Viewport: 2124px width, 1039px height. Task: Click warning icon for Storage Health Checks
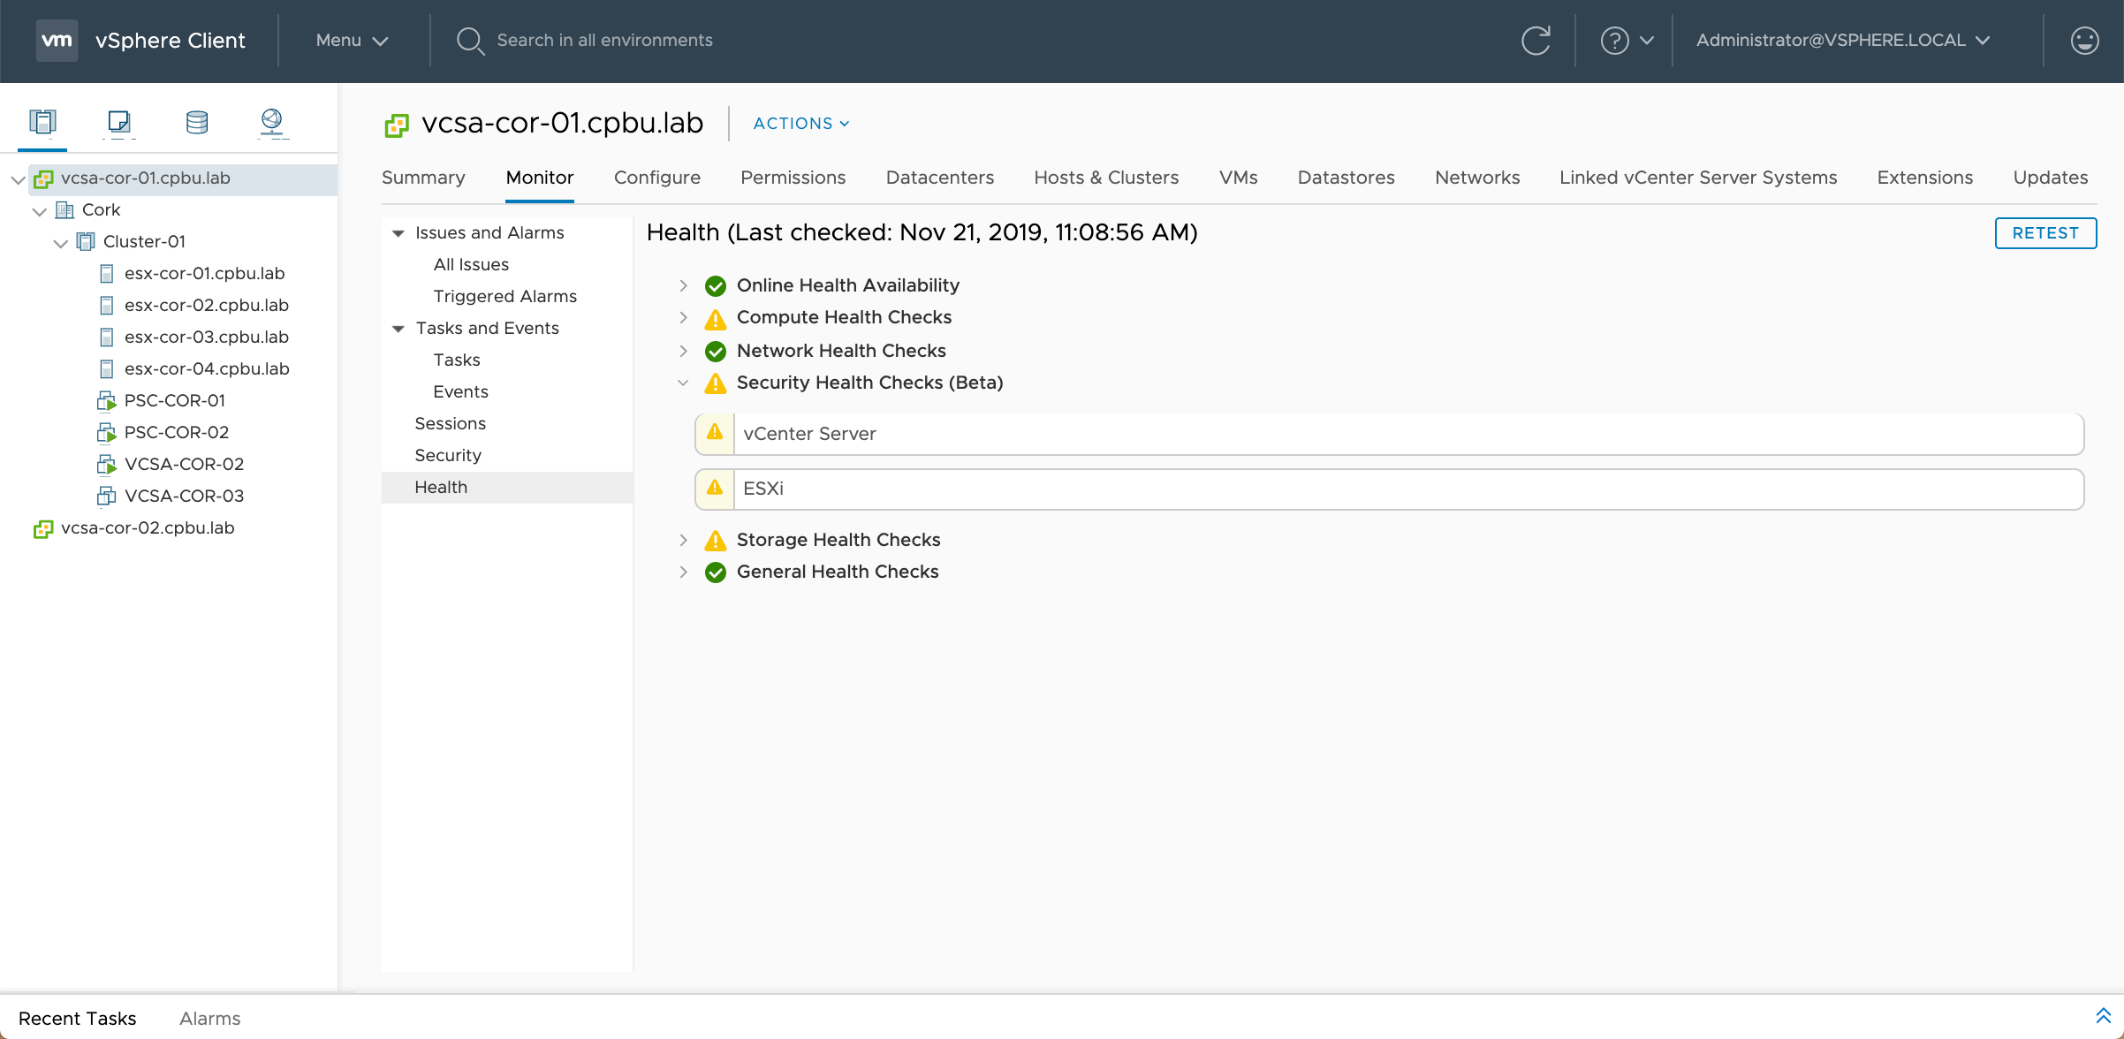point(716,541)
